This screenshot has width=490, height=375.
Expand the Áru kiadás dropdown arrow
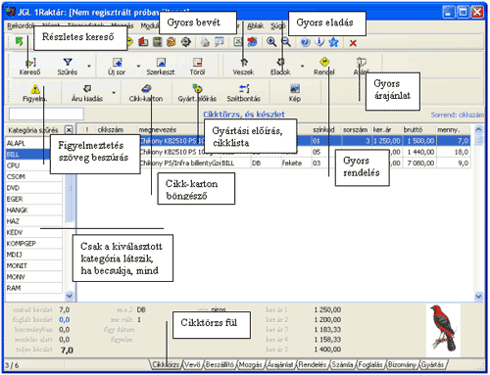click(x=114, y=93)
